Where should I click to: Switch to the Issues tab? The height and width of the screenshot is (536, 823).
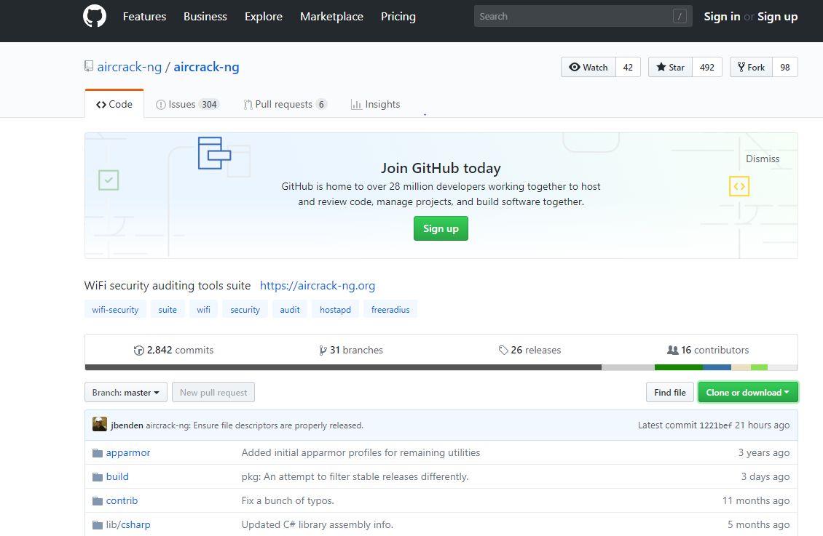[187, 105]
